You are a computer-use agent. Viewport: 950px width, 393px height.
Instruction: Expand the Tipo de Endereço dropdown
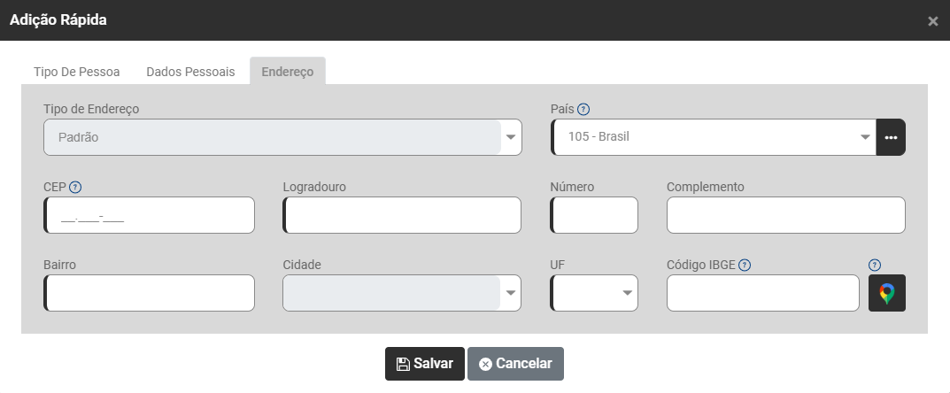(x=511, y=137)
